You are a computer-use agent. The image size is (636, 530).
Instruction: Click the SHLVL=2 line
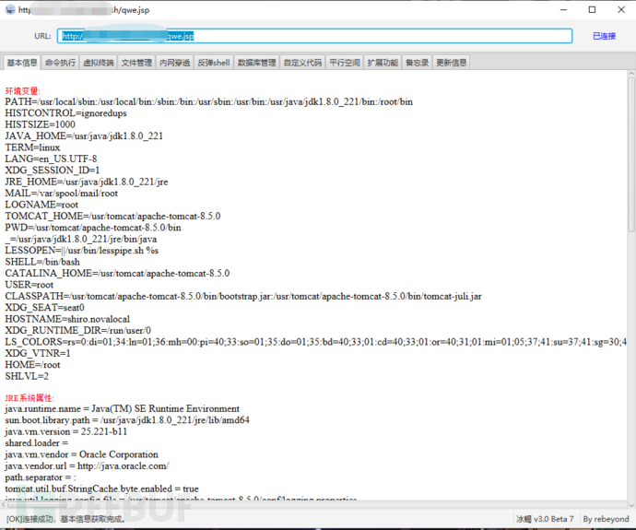pos(27,376)
